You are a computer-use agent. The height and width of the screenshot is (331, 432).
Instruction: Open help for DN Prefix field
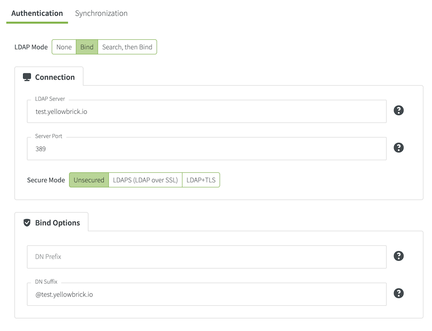[x=398, y=256]
